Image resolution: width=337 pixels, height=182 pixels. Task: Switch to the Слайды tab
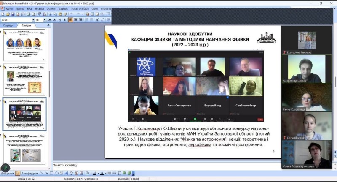[x=27, y=25]
